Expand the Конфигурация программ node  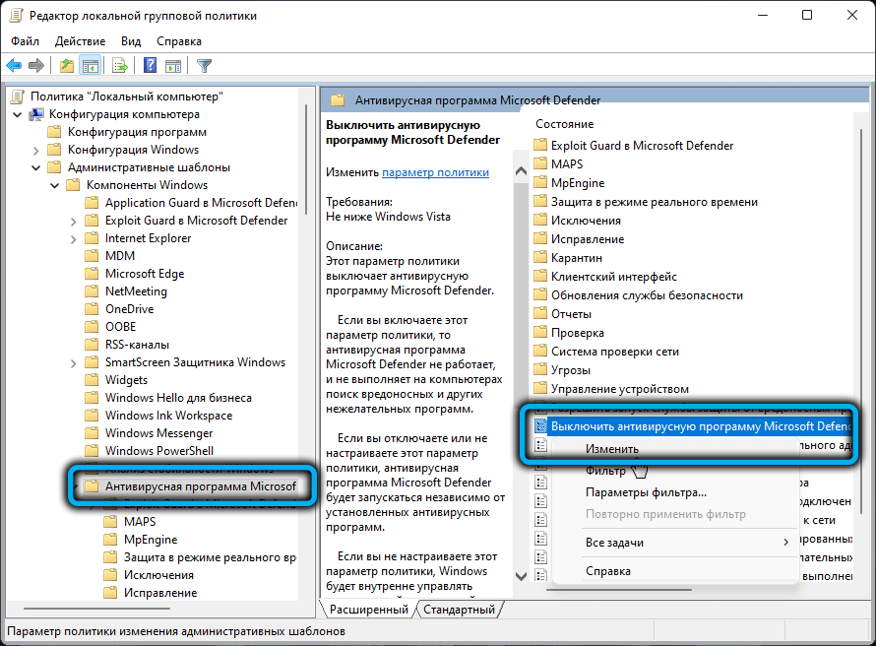[x=36, y=132]
